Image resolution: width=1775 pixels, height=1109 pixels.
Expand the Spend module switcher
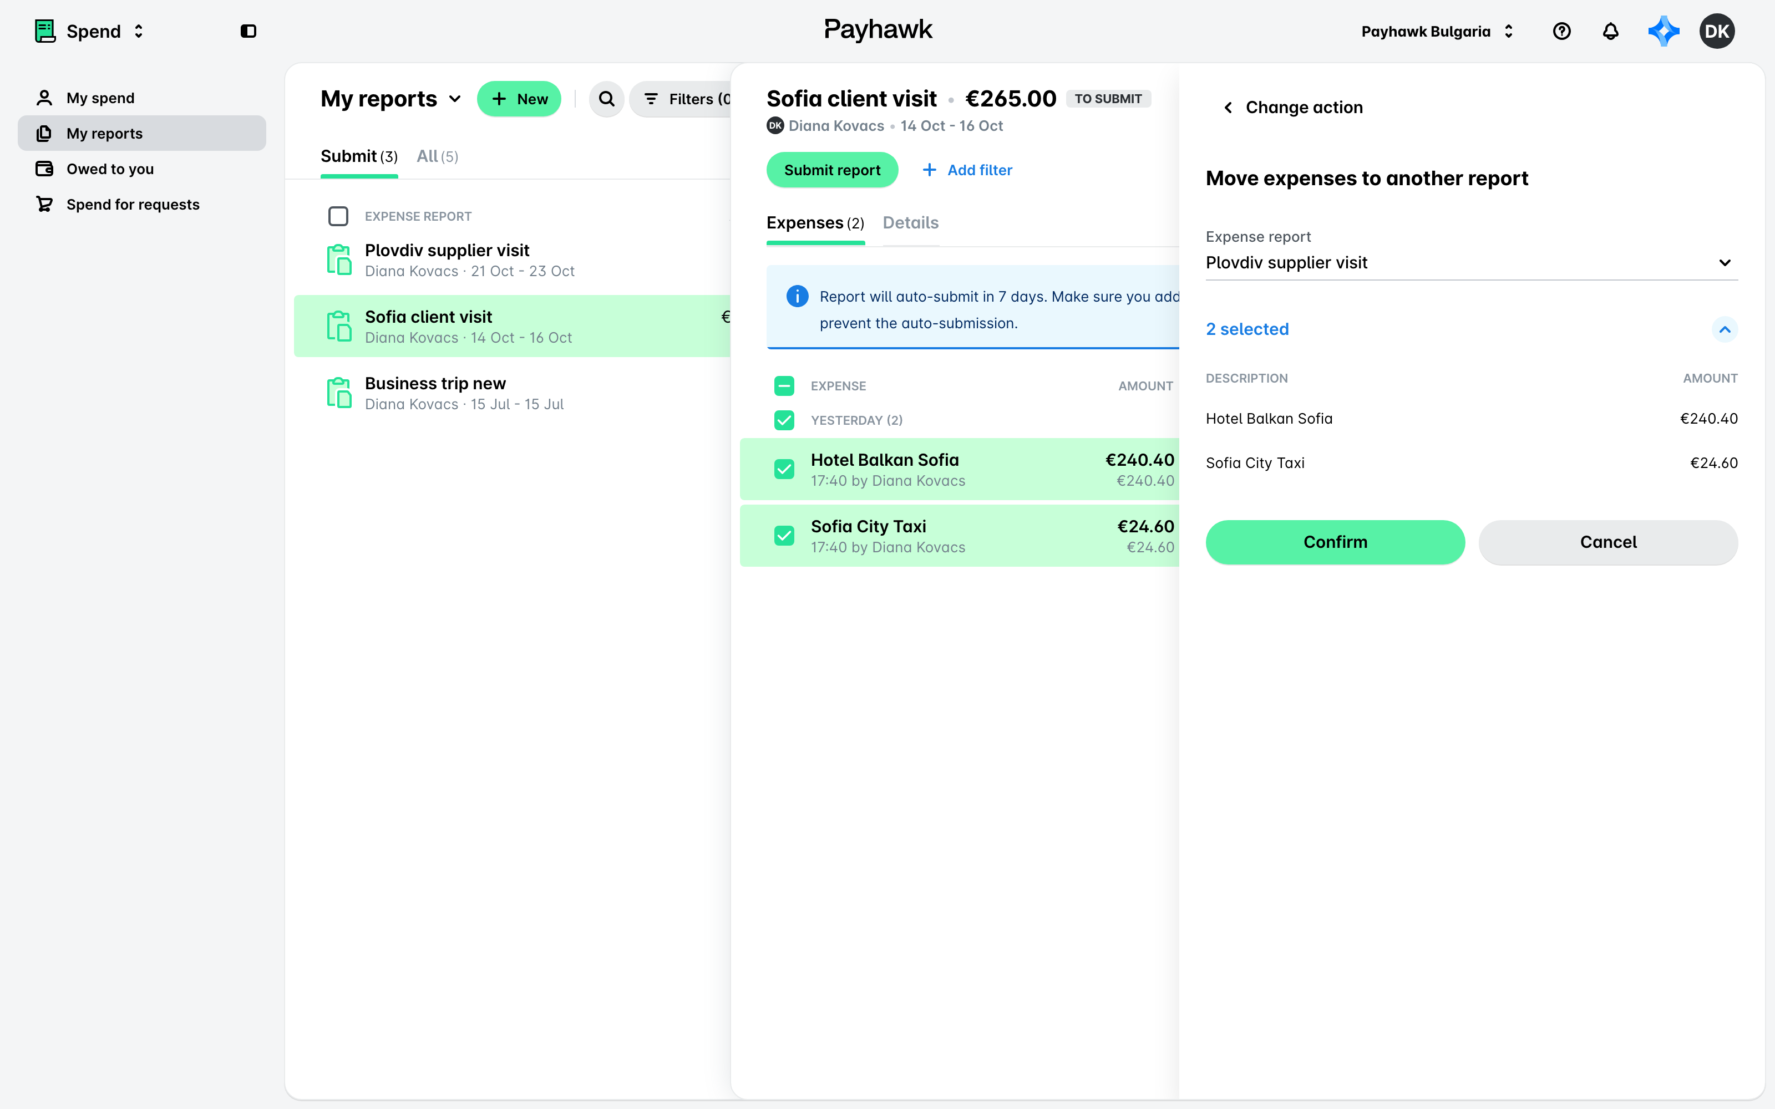[x=139, y=31]
